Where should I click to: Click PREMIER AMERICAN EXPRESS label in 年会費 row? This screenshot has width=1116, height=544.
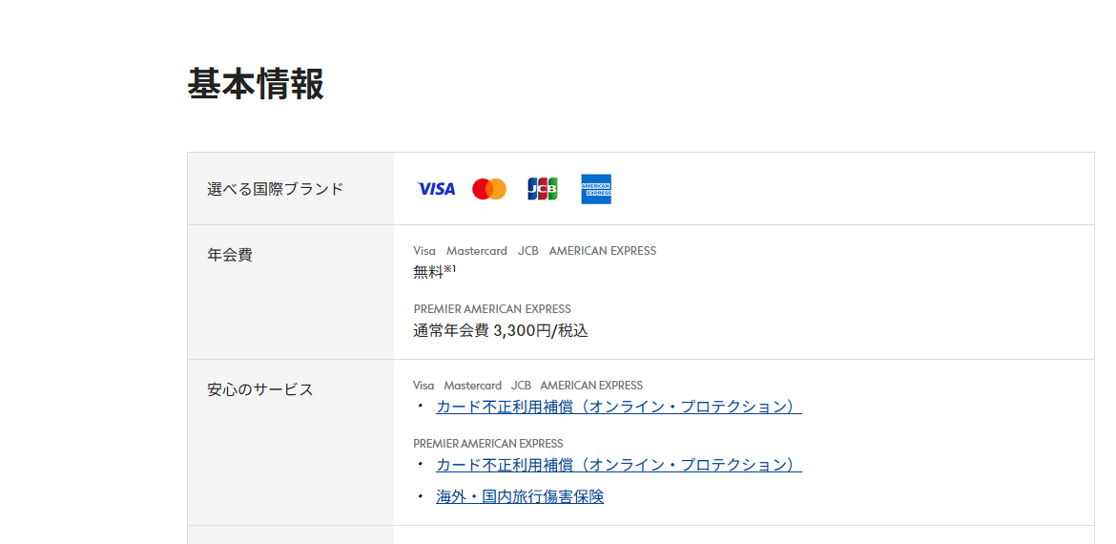click(492, 309)
